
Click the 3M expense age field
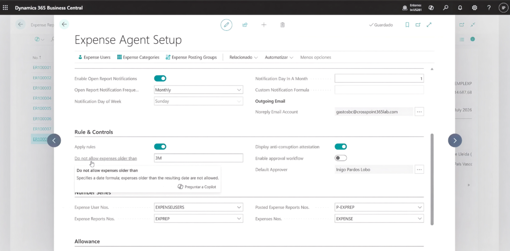[x=198, y=158]
